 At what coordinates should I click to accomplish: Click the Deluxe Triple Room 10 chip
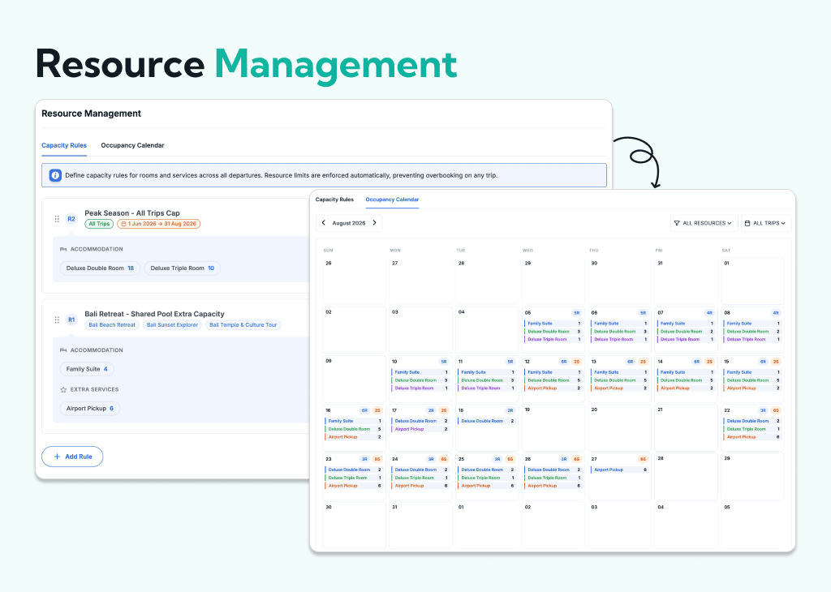183,268
